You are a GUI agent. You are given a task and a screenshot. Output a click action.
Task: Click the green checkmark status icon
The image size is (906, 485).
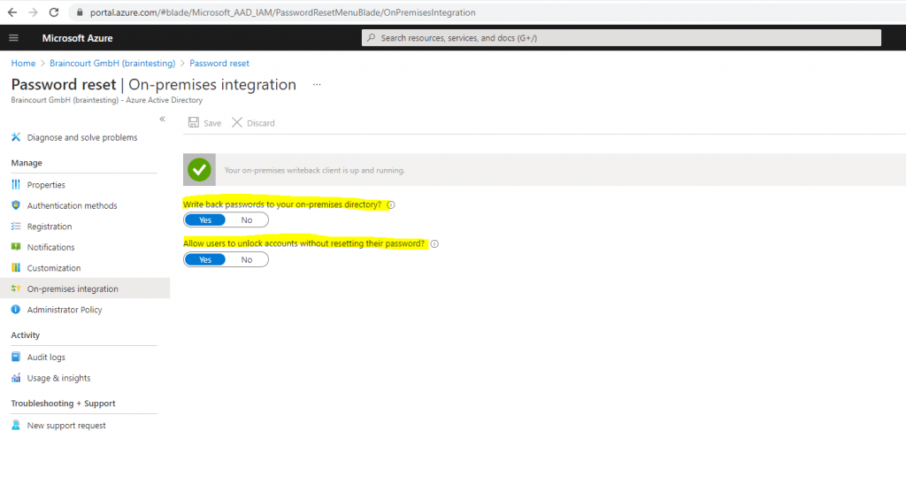(x=199, y=170)
